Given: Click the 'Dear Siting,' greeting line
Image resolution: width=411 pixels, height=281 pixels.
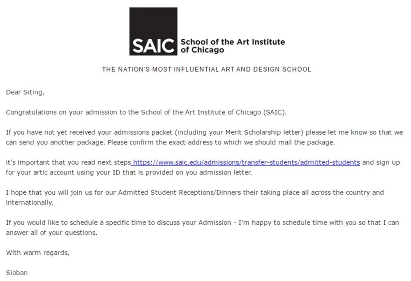Looking at the screenshot, I should 25,92.
